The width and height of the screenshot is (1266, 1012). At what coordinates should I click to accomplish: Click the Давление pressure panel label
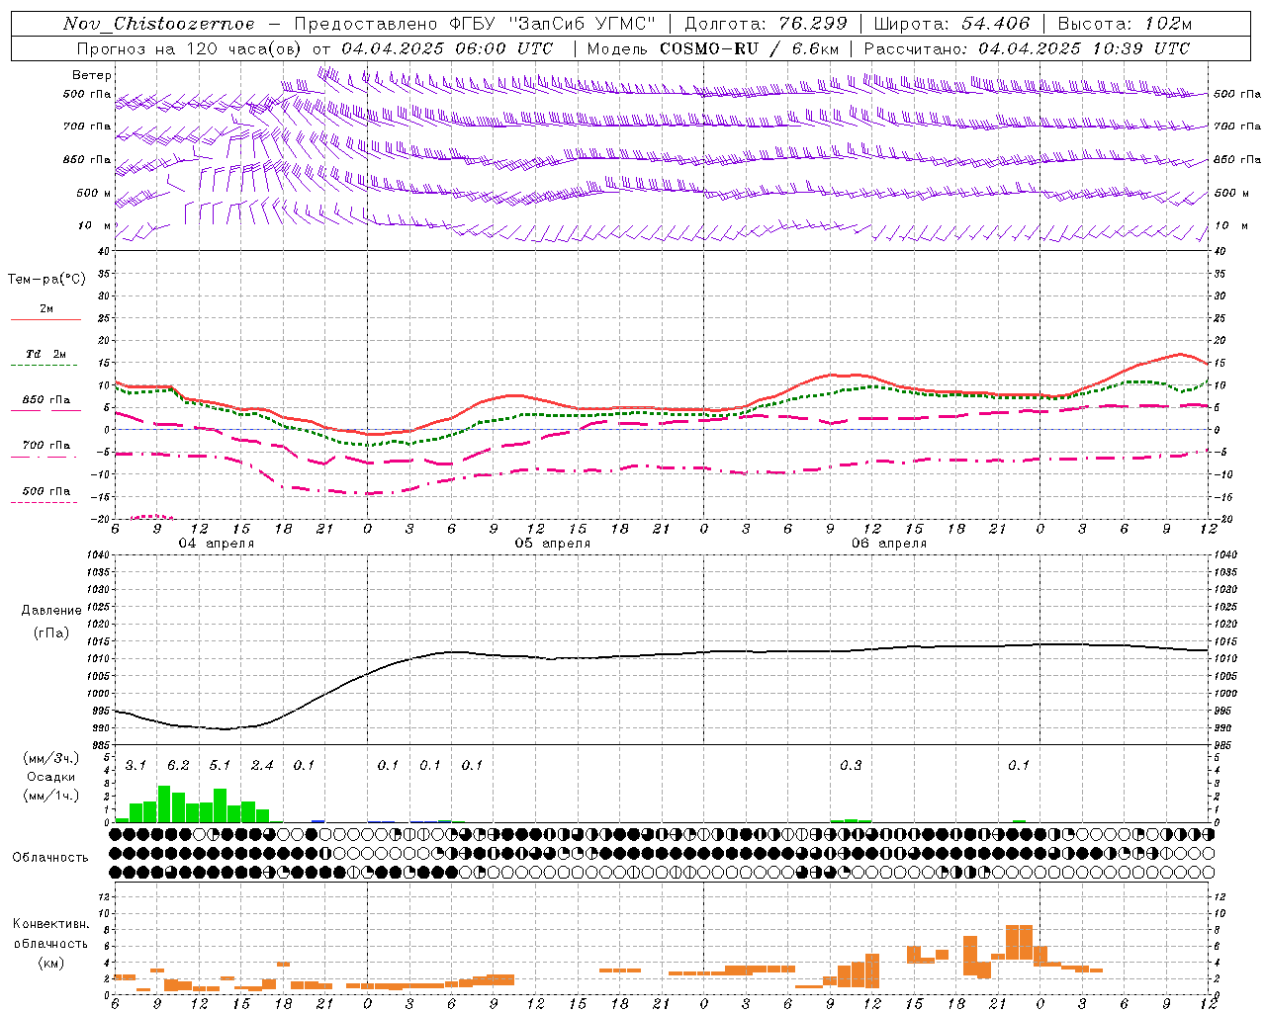[51, 611]
